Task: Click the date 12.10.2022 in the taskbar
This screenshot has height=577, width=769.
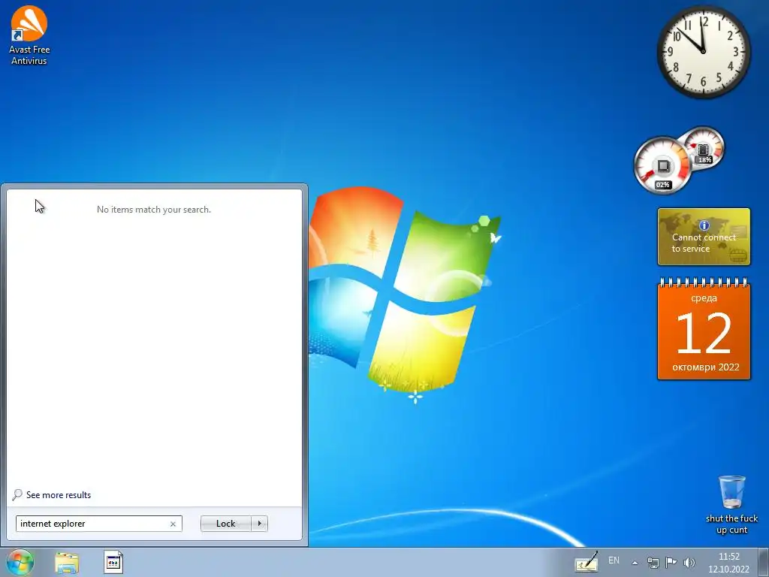Action: click(x=728, y=569)
